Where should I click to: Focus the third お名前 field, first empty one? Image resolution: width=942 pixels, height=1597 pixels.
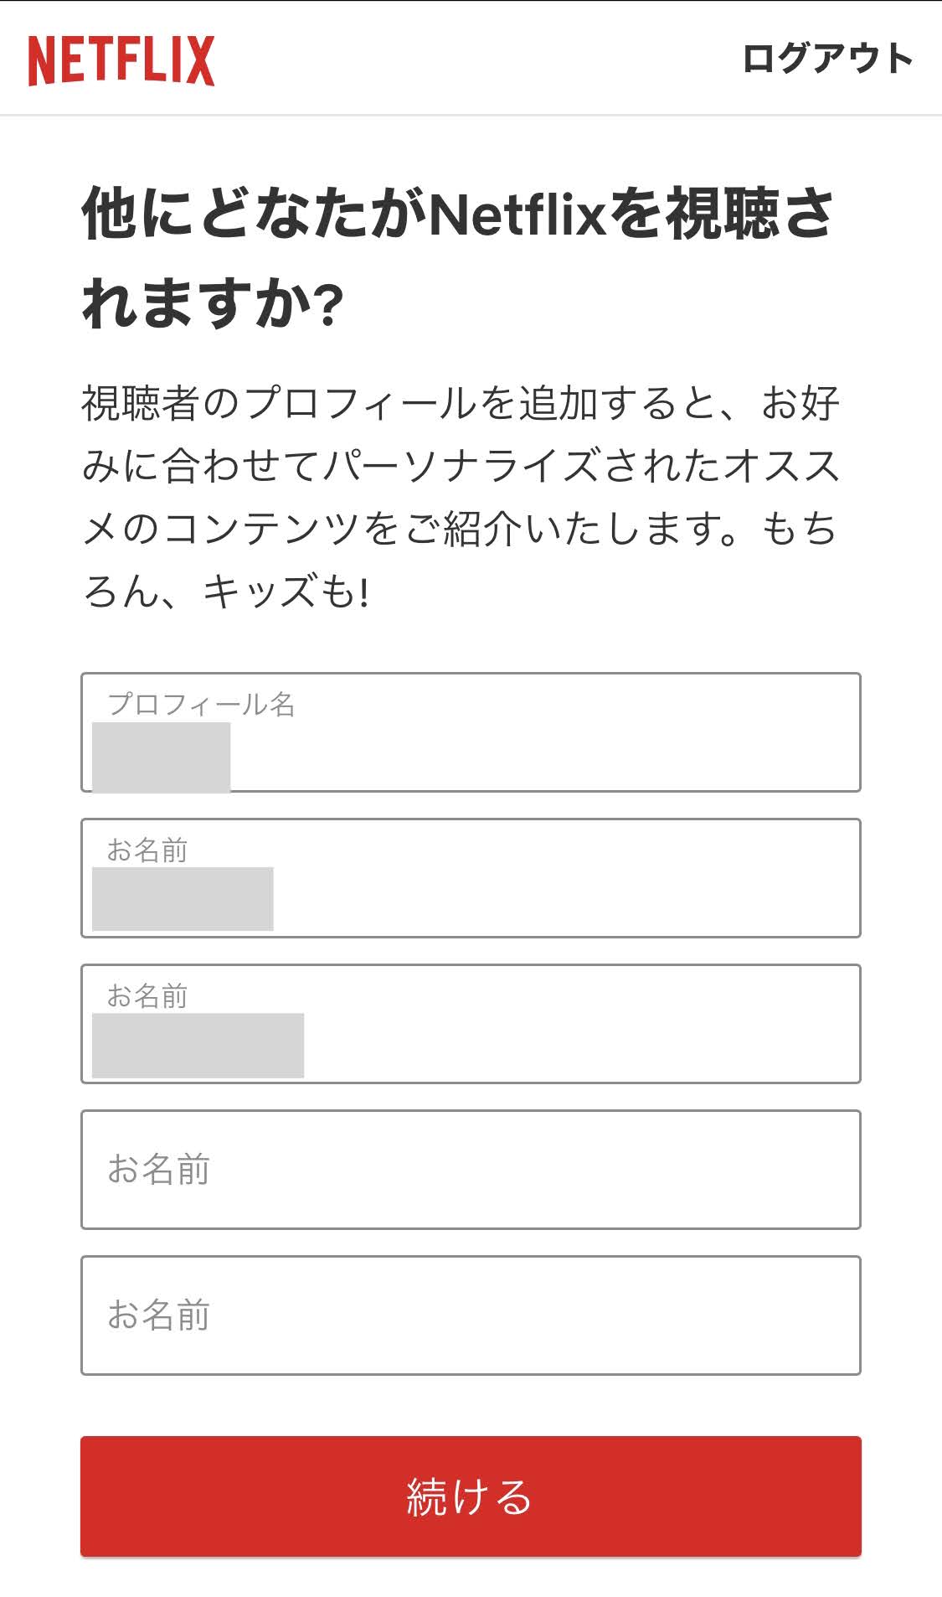471,1170
